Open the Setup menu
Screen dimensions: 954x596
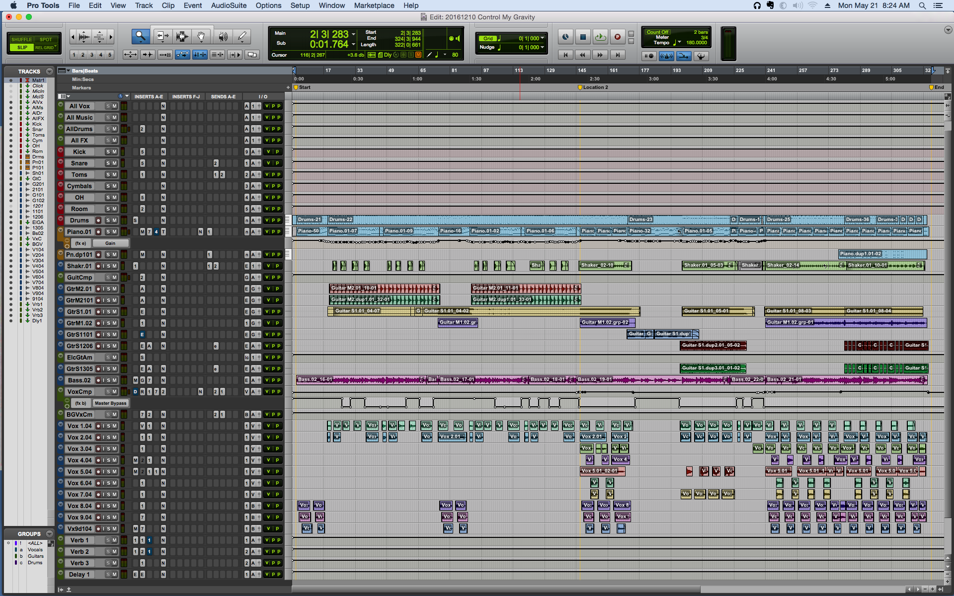(300, 5)
